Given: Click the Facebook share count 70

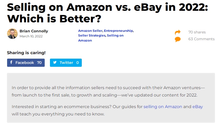Looking at the screenshot, I should coord(39,63).
